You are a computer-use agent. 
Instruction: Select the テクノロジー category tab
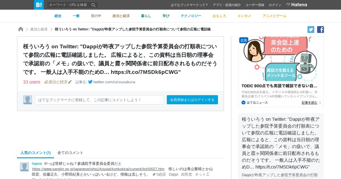(x=191, y=16)
